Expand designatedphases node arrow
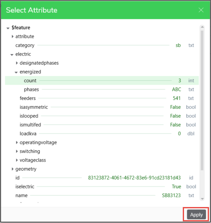 (17, 63)
